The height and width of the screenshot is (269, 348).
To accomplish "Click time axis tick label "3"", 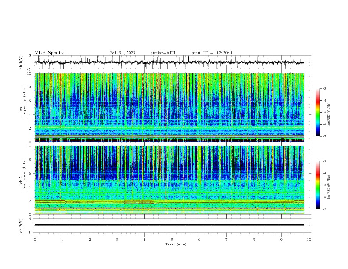I will tap(117, 240).
